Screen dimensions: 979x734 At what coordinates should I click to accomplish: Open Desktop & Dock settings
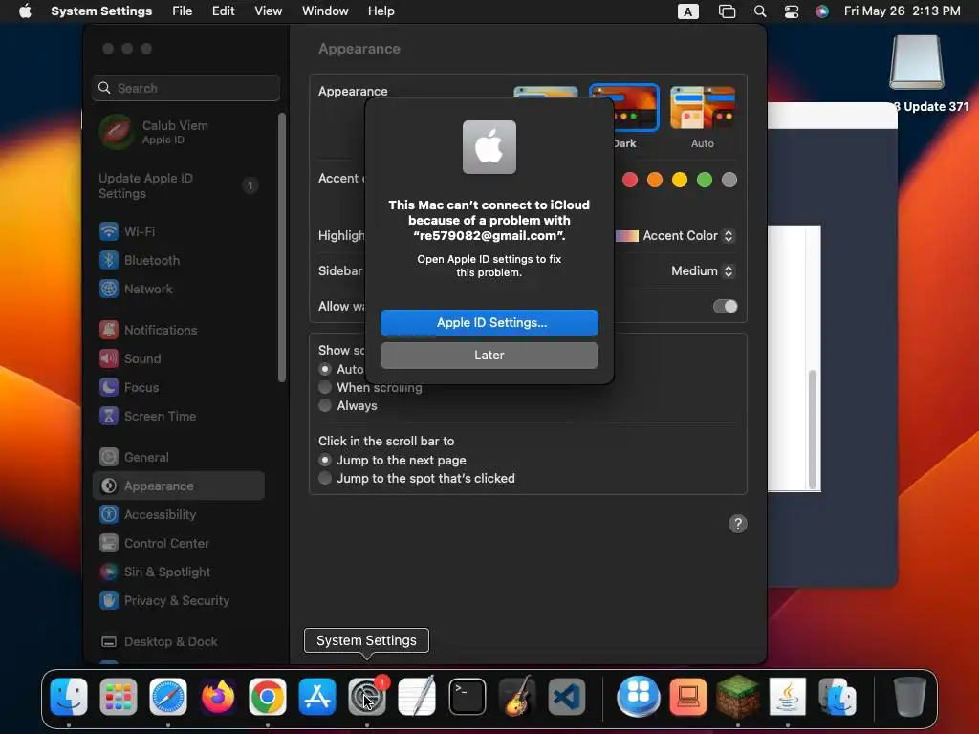180,641
